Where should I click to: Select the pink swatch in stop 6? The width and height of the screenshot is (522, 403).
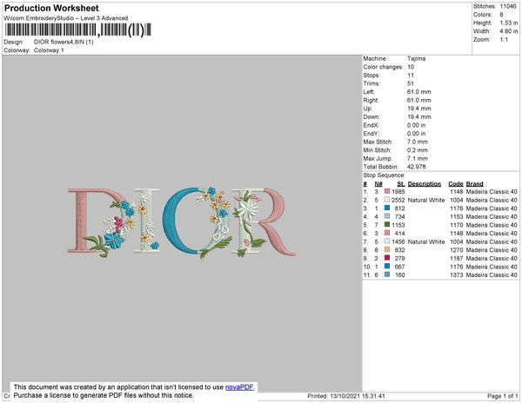pyautogui.click(x=387, y=233)
